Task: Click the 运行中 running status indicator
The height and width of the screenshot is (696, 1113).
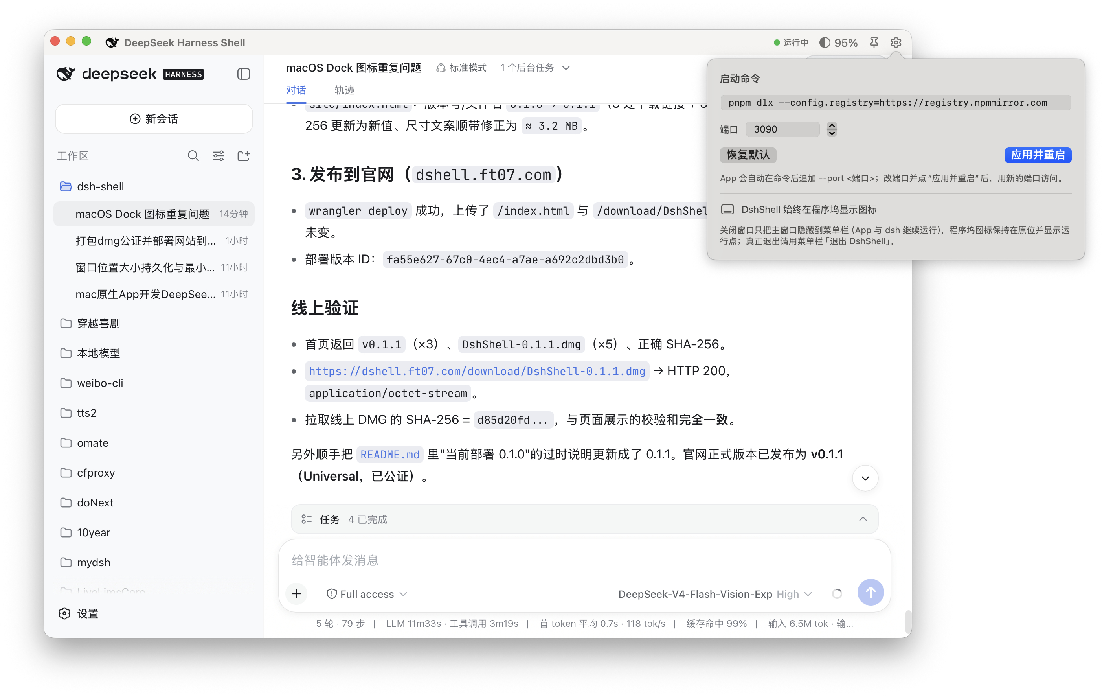Action: pos(791,43)
